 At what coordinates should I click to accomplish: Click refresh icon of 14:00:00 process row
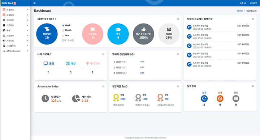click(x=189, y=46)
